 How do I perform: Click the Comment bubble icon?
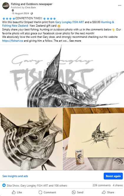coord(40,192)
